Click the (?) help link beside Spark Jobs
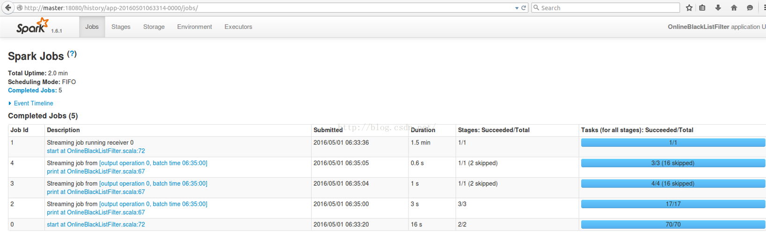Screen dimensions: 766x245 coord(72,54)
